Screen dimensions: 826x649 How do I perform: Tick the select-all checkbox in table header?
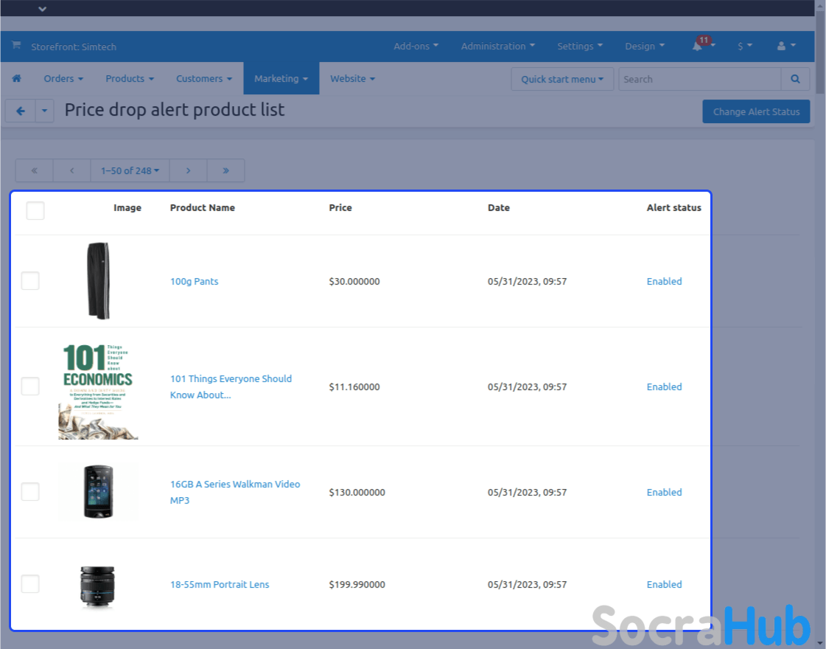click(35, 211)
